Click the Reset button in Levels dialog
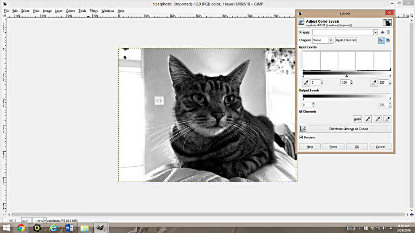 point(333,147)
